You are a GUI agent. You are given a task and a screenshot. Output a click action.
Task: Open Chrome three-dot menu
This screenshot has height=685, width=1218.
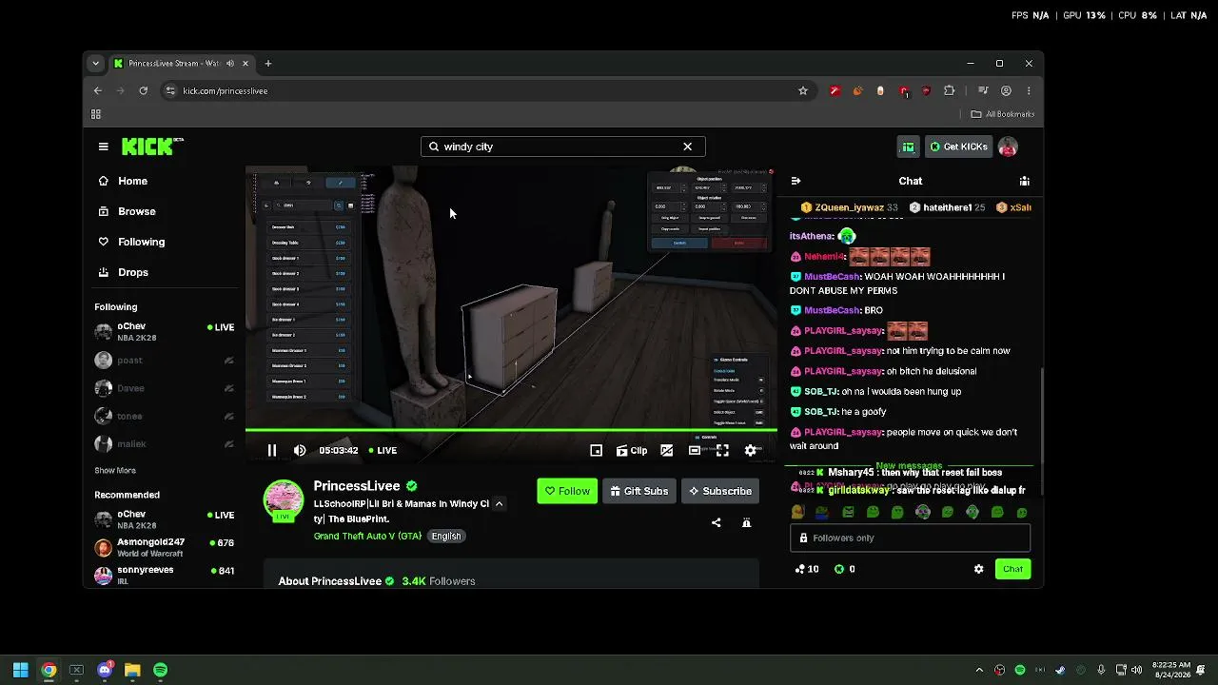point(1029,90)
